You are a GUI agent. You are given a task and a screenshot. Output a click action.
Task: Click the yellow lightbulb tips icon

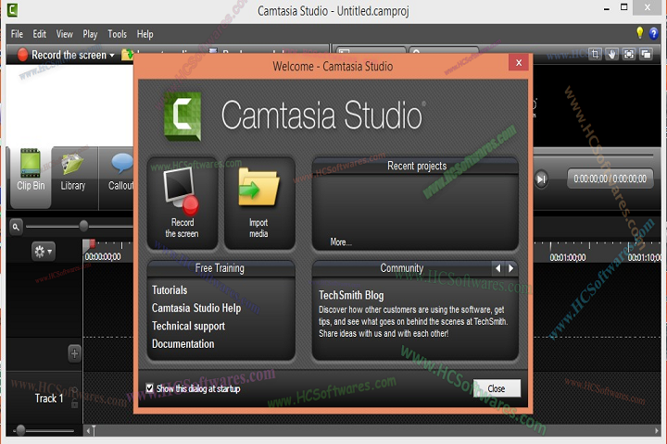click(639, 33)
